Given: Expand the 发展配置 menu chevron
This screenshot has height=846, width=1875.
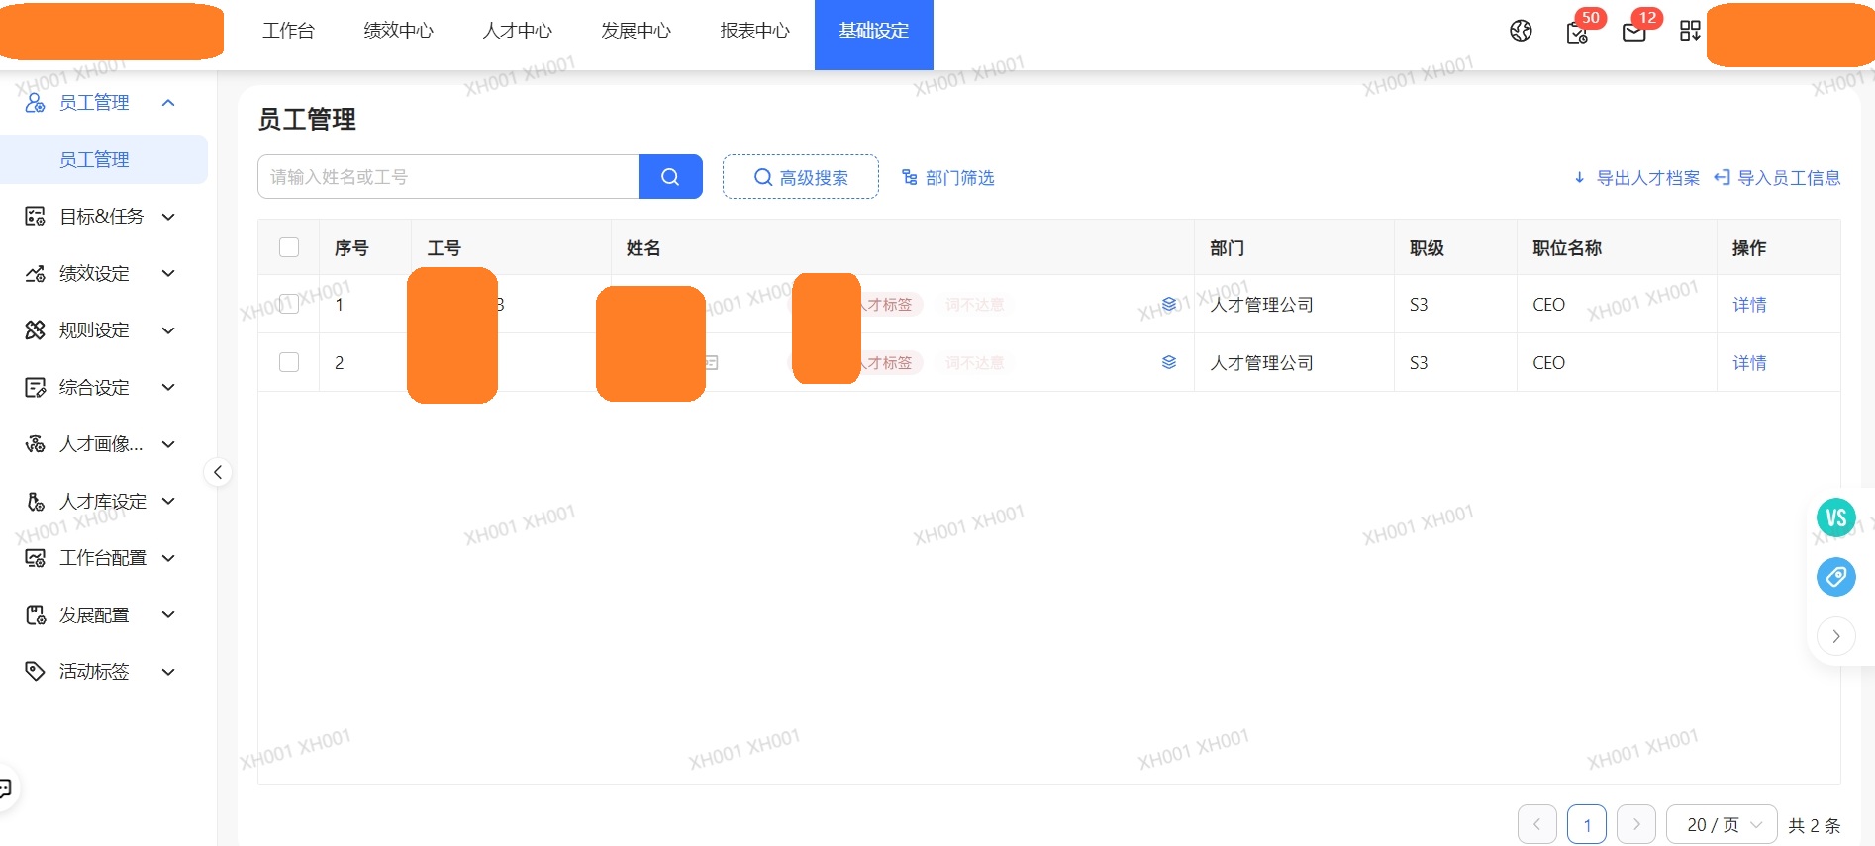Looking at the screenshot, I should [168, 615].
